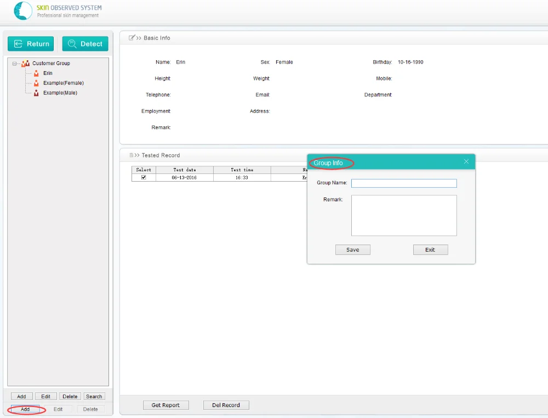548x418 pixels.
Task: Click the Del Record button
Action: point(226,405)
